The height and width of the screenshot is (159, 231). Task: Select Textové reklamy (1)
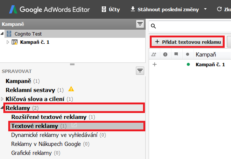coord(77,126)
